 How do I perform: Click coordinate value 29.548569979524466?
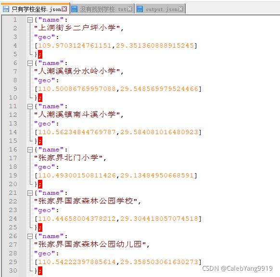[x=159, y=89]
